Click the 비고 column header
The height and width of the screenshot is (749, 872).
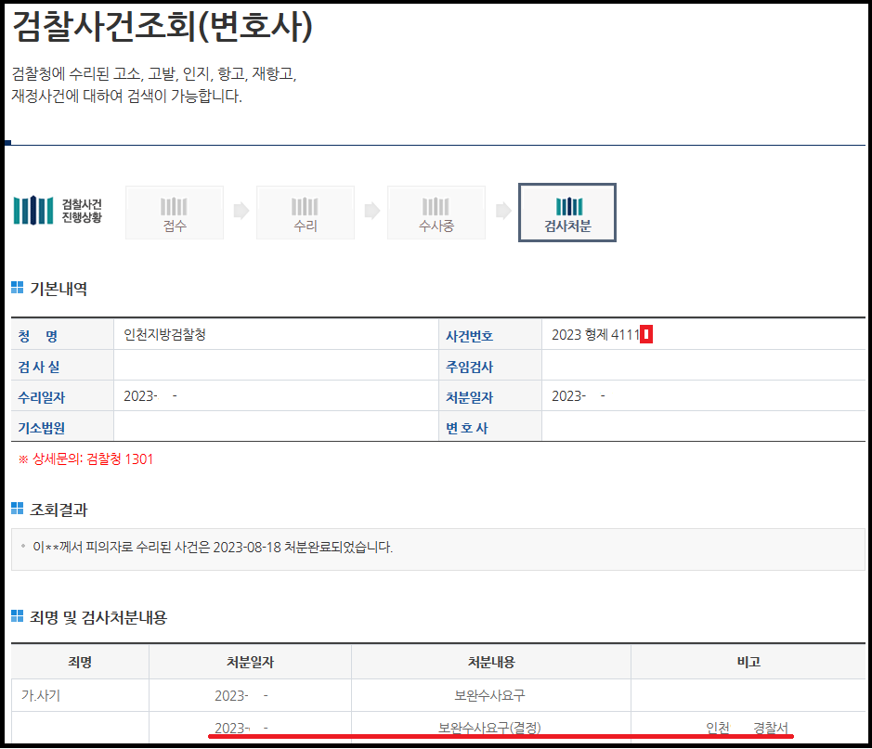pyautogui.click(x=748, y=662)
